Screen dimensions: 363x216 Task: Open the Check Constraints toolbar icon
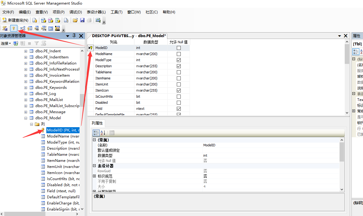click(x=51, y=28)
